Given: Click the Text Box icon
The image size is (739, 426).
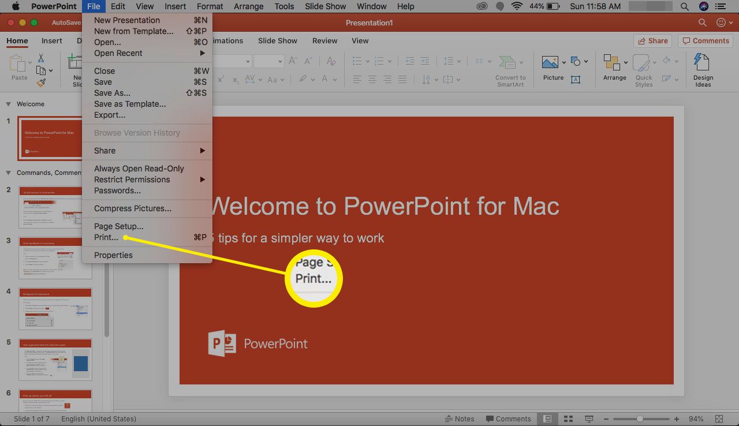Looking at the screenshot, I should point(576,80).
